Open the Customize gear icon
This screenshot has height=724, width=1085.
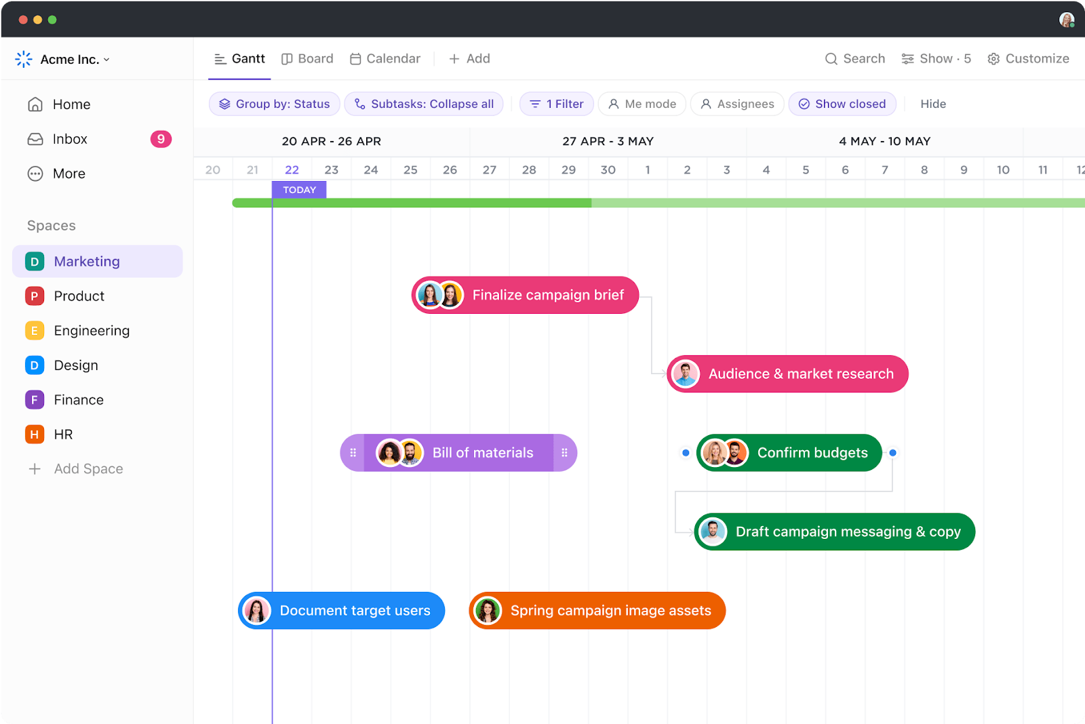click(993, 59)
